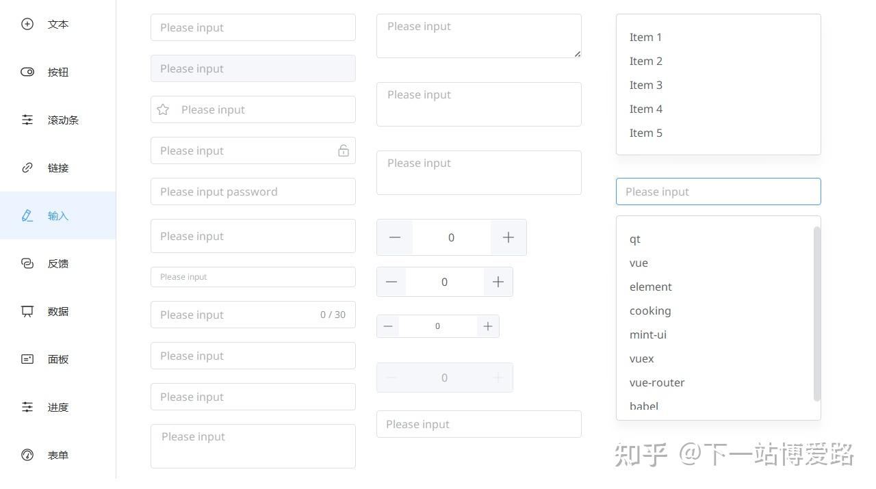
Task: Choose "element" from the suggestion dropdown
Action: click(651, 287)
